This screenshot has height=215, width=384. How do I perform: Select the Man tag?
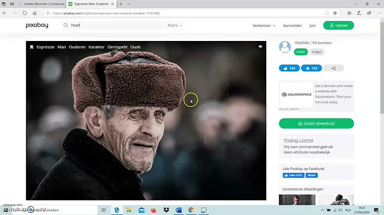(x=62, y=47)
